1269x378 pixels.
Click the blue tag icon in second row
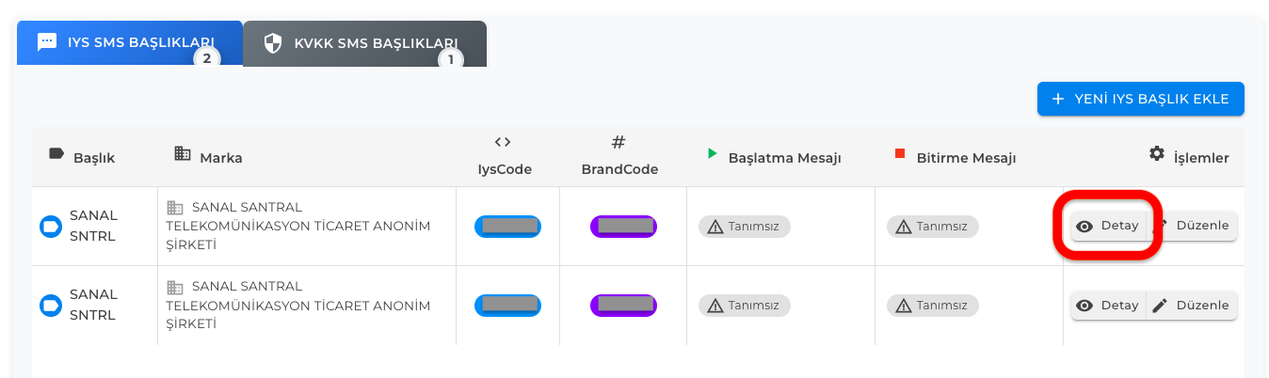[49, 306]
